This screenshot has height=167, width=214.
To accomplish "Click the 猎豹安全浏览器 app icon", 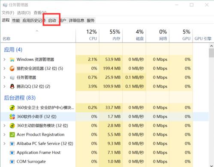I will (12, 69).
